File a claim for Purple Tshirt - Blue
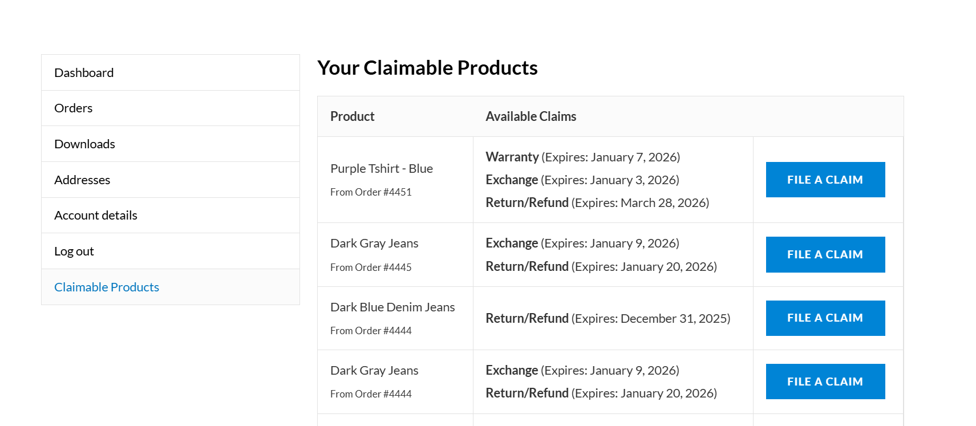The image size is (976, 426). 825,179
